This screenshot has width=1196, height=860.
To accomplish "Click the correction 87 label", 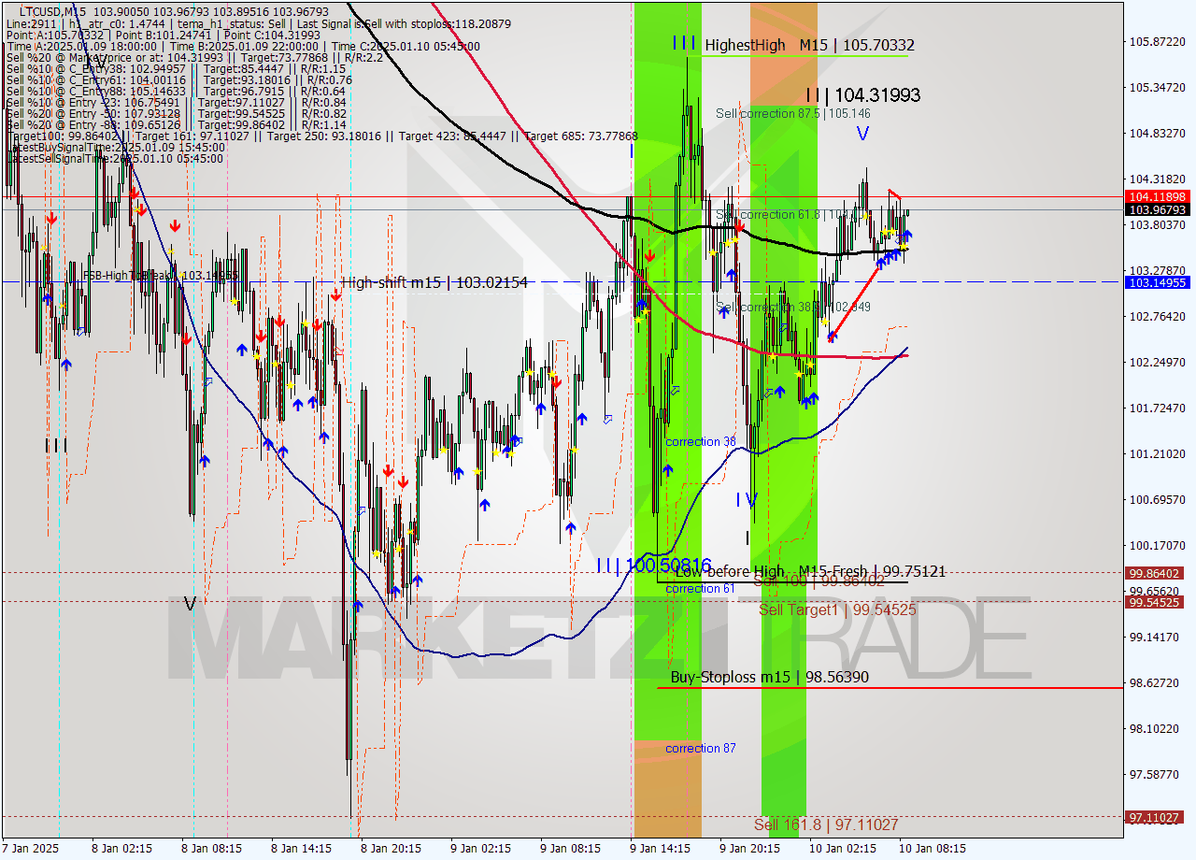I will point(700,748).
